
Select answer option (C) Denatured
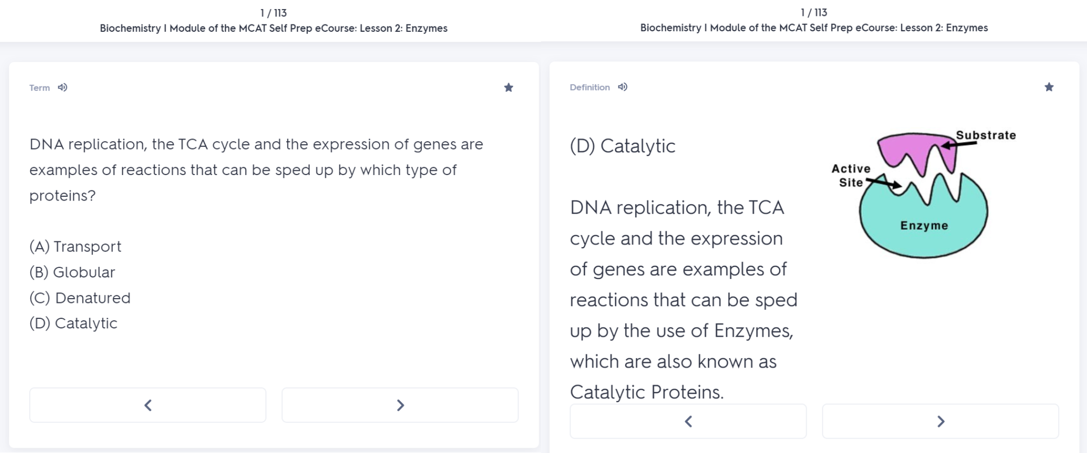pyautogui.click(x=80, y=298)
